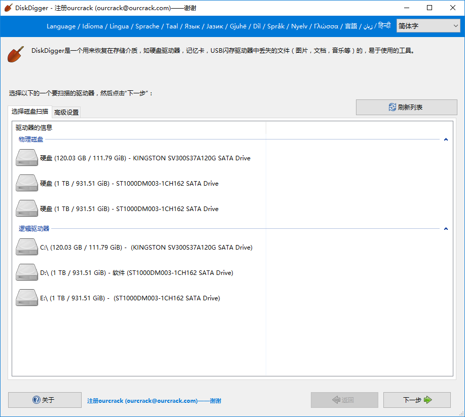Screen dimensions: 465x417
Task: Select the 选择磁盘扫描 tab
Action: click(30, 112)
